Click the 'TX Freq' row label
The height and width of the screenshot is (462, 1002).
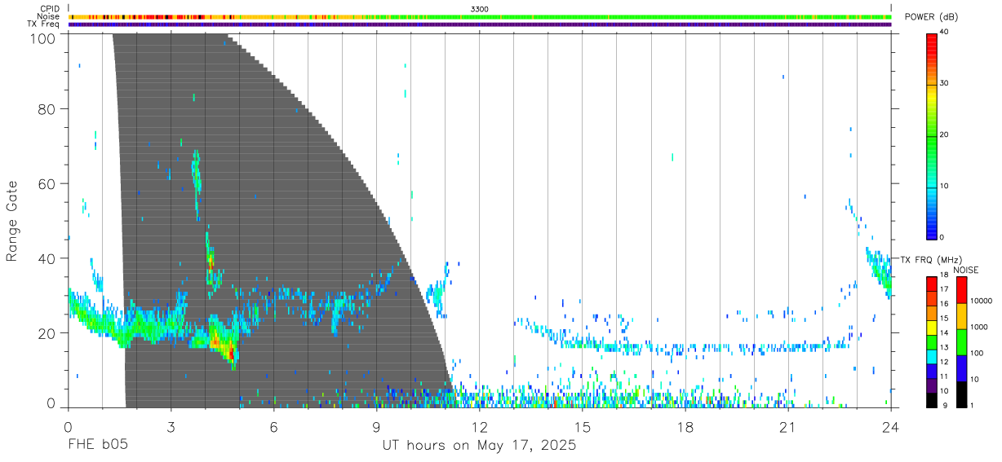pyautogui.click(x=44, y=24)
